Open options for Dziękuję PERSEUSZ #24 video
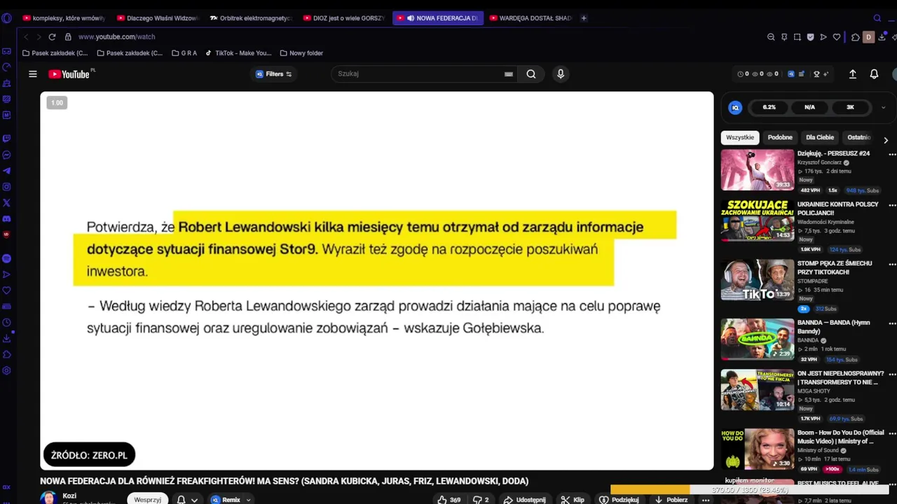Image resolution: width=897 pixels, height=504 pixels. 892,156
